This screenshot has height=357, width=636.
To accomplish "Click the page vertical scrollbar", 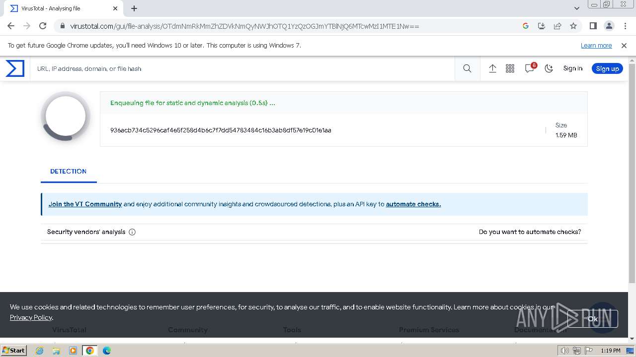I will 632,174.
